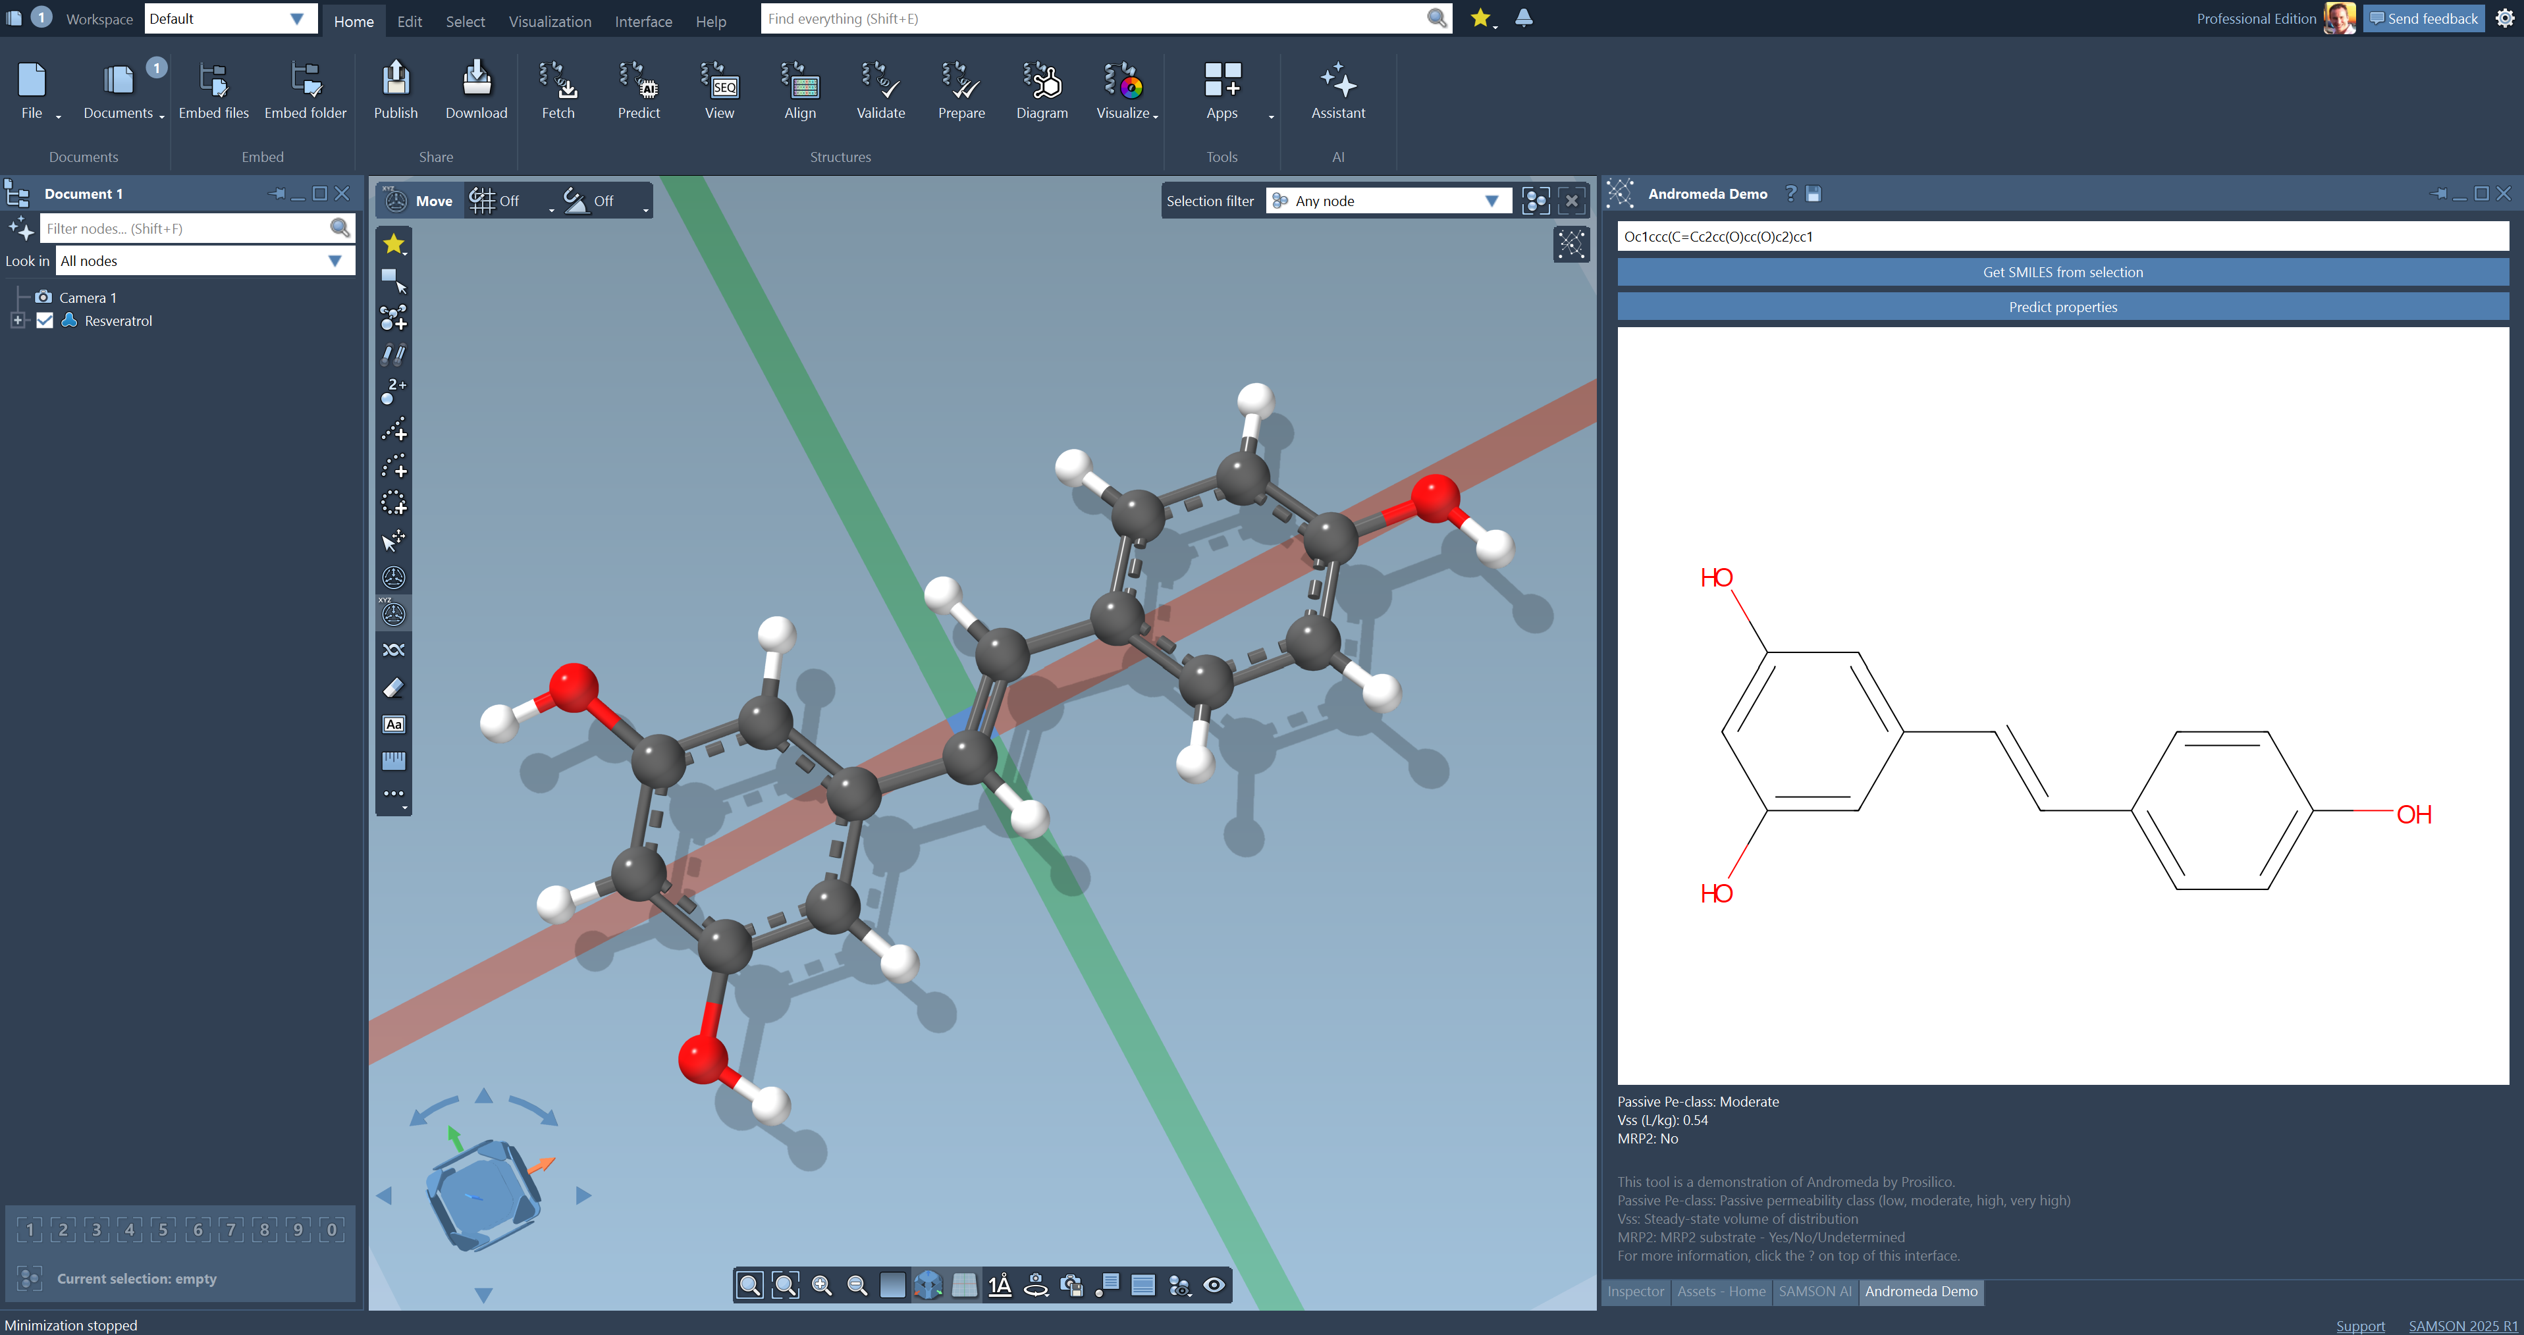2524x1335 pixels.
Task: Click the background color square in bottom toolbar
Action: (x=892, y=1285)
